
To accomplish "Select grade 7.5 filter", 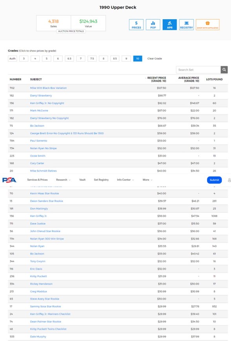I will point(92,59).
